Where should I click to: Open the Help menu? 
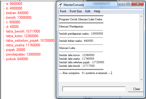point(97,11)
